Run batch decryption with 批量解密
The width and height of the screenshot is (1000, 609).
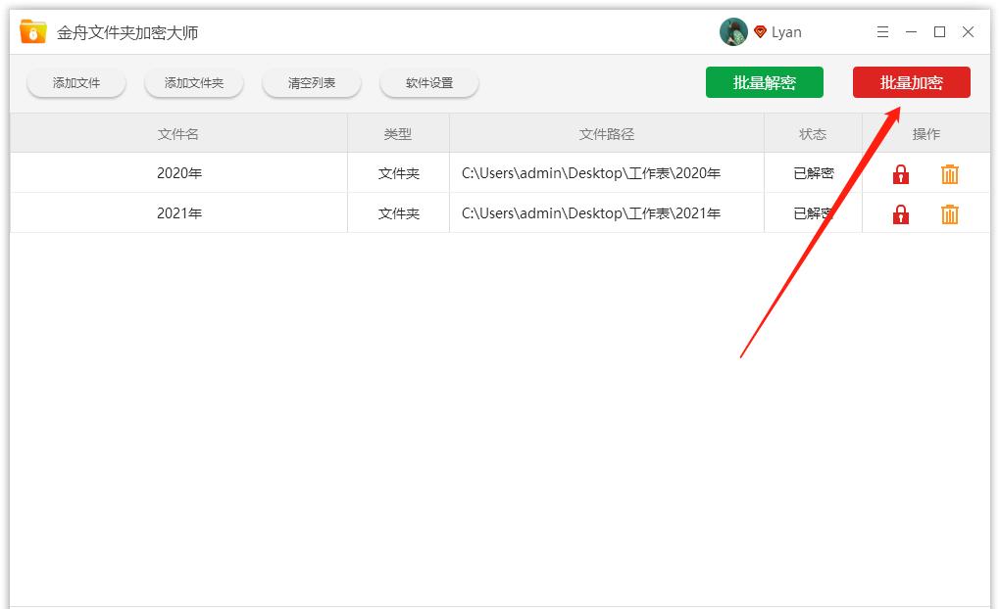click(765, 82)
